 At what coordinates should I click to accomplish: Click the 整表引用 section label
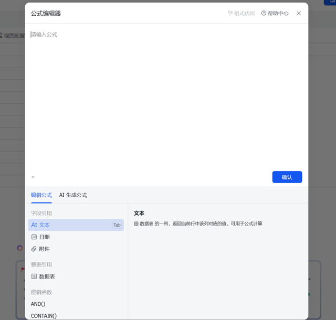pos(41,264)
